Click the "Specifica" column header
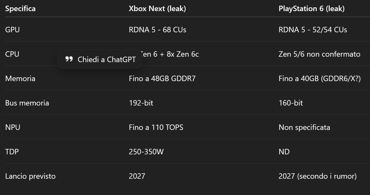This screenshot has width=370, height=195. click(x=20, y=9)
